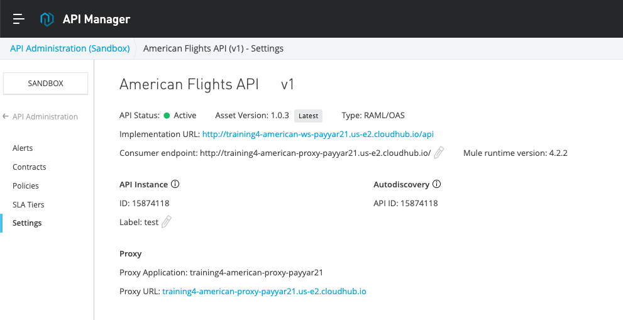
Task: Open the SLA Tiers section
Action: [29, 204]
